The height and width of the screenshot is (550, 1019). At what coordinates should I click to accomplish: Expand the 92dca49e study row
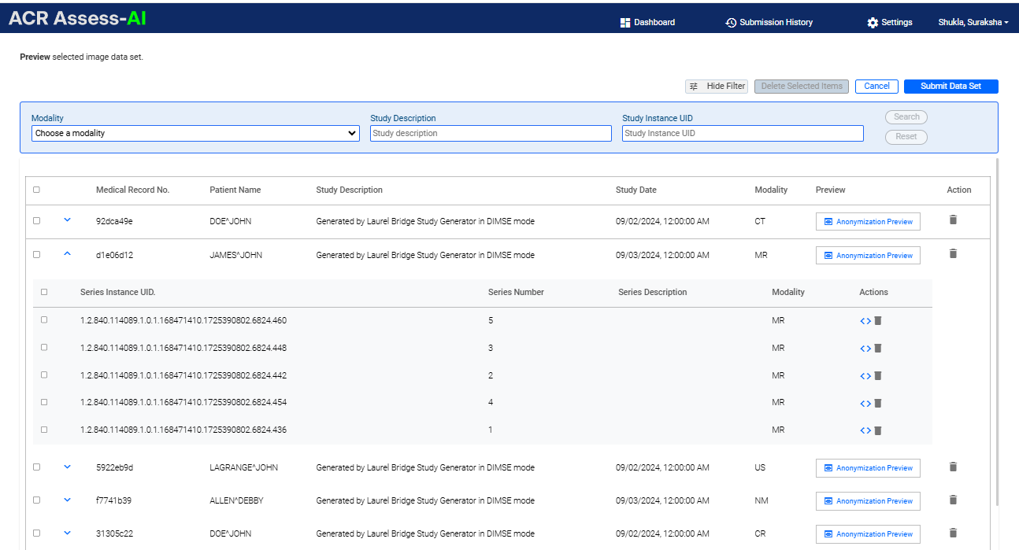coord(67,220)
